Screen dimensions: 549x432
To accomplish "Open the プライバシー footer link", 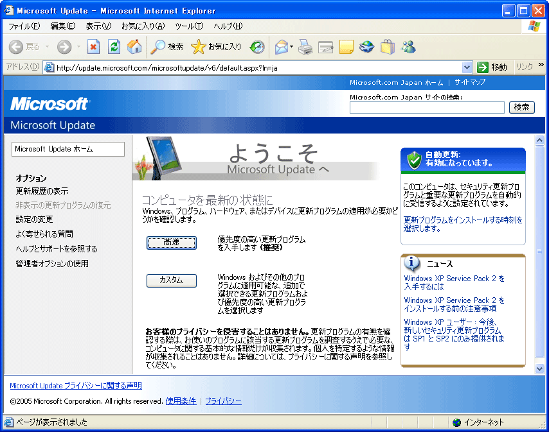I will tap(223, 401).
